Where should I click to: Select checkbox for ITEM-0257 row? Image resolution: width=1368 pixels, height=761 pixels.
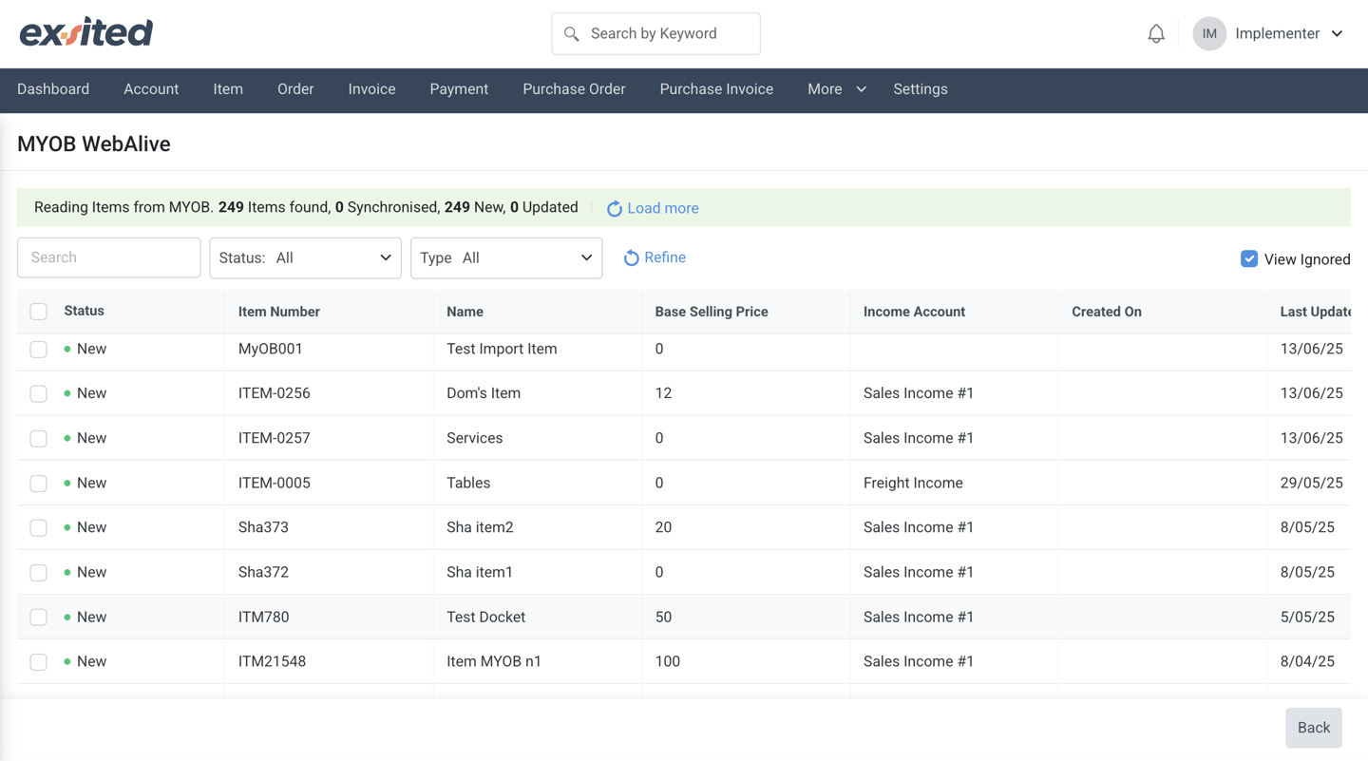[38, 438]
